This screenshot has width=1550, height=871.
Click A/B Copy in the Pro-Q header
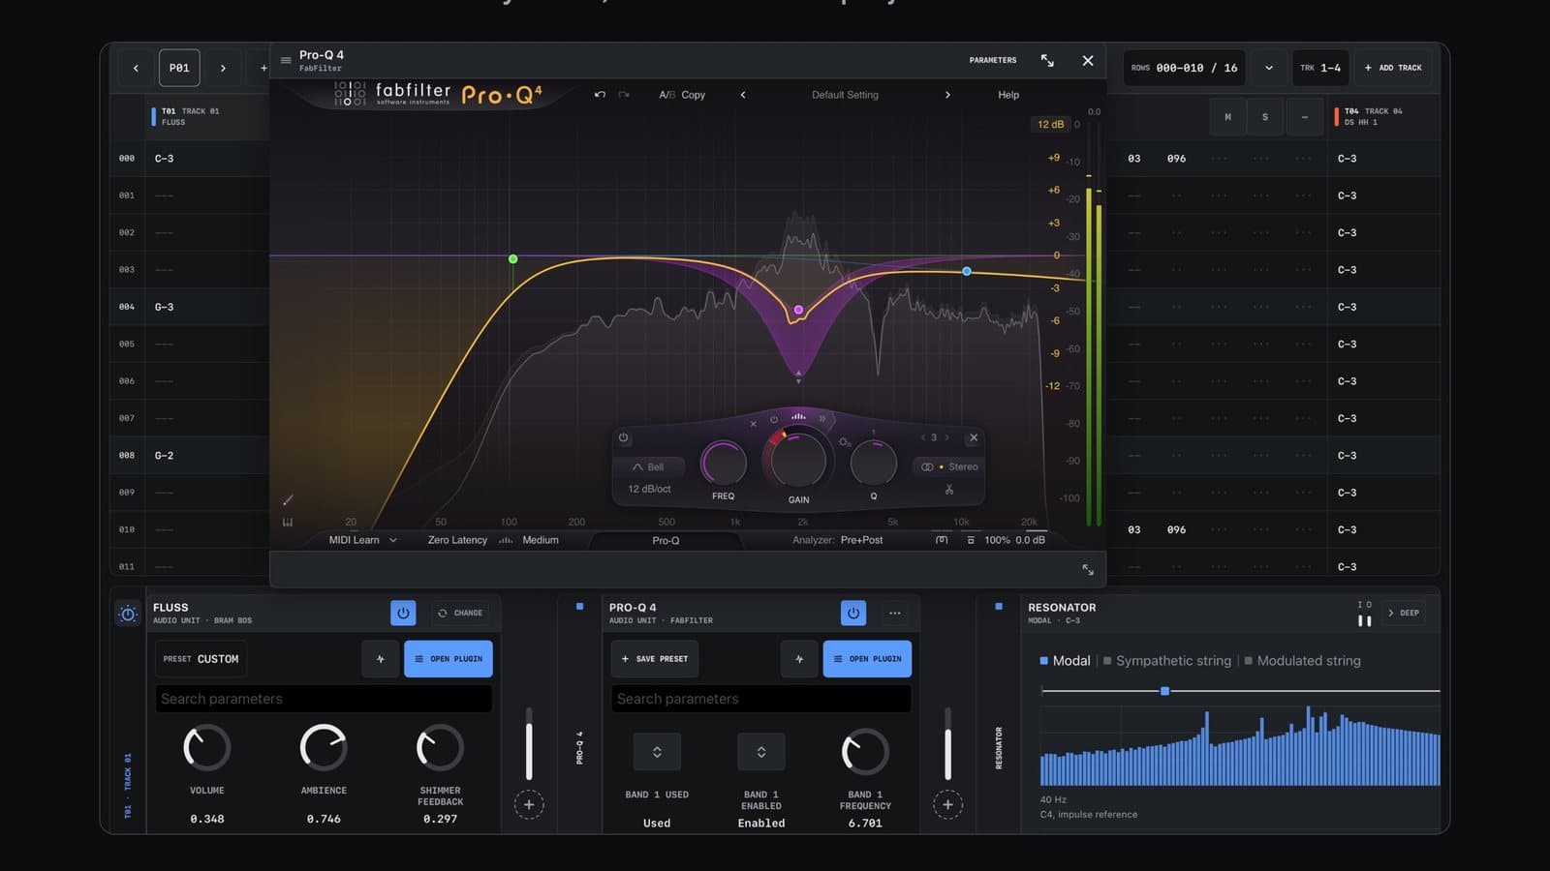pos(682,95)
